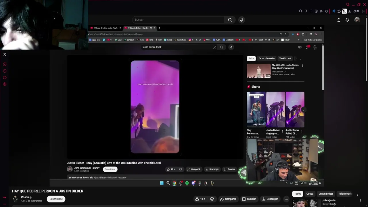
Task: Open more options beside the Coscu Descargar button
Action: [286, 199]
